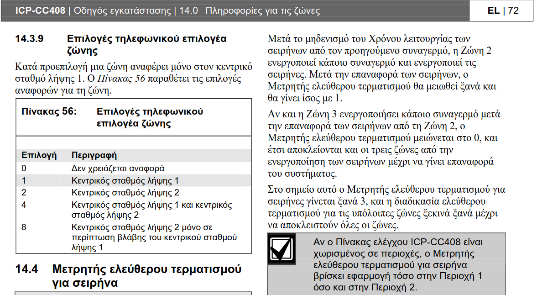Image resolution: width=537 pixels, height=295 pixels.
Task: Click paragraph starting 'Στο σημείο αυτό ο Μετρητής'
Action: coord(386,207)
